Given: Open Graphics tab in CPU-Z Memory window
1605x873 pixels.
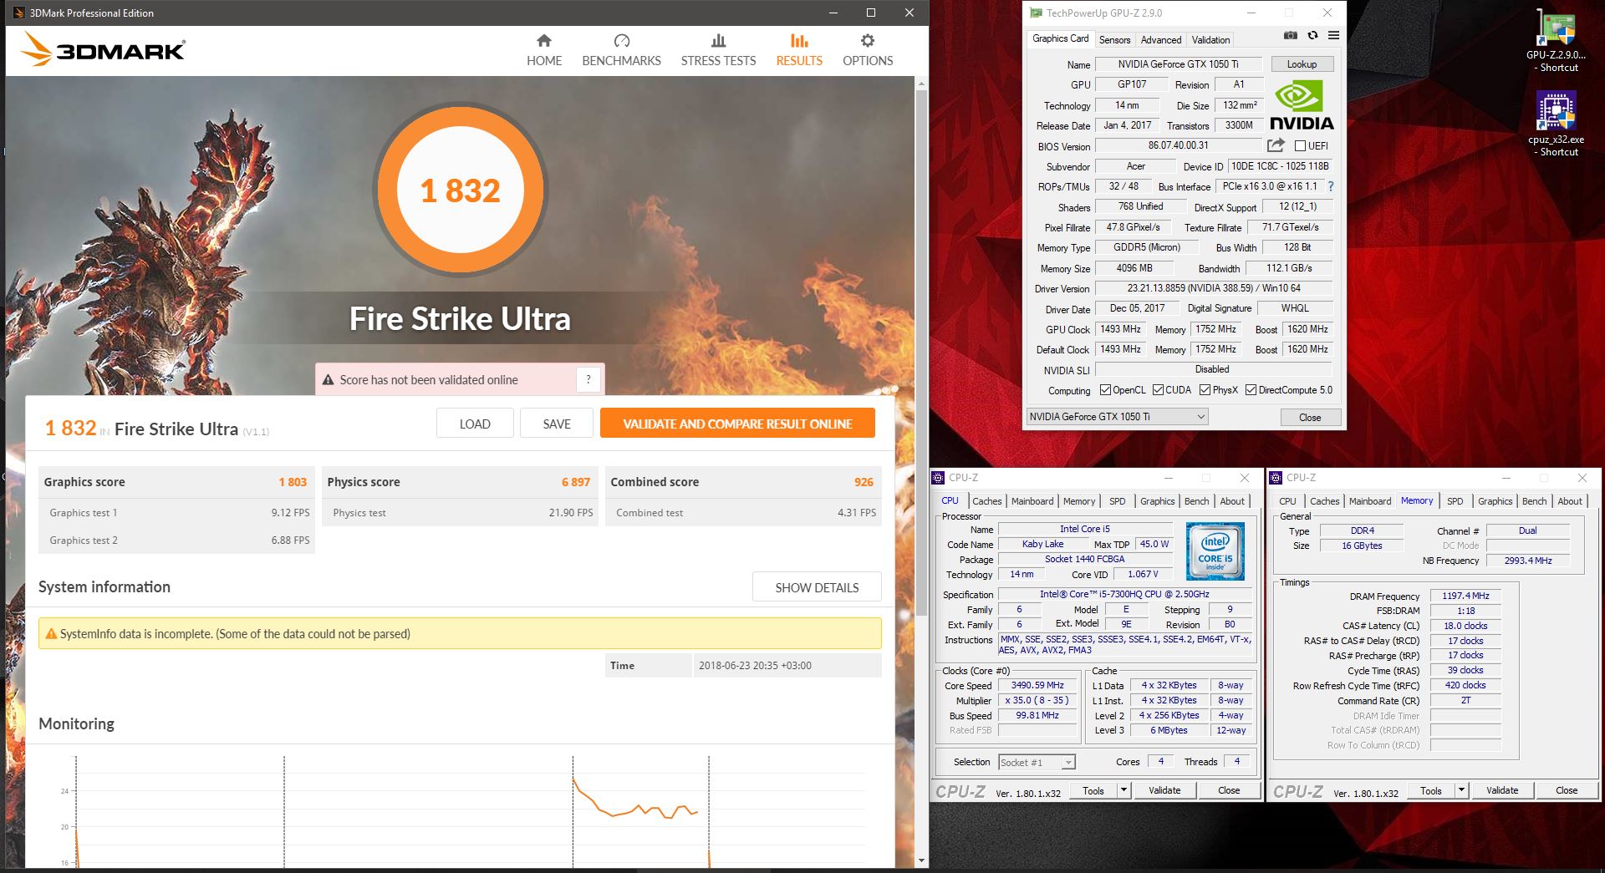Looking at the screenshot, I should pyautogui.click(x=1495, y=501).
